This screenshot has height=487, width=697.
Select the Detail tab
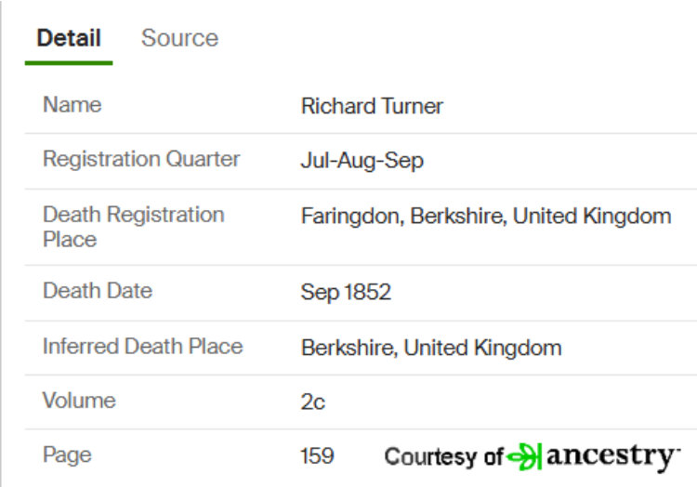[x=69, y=38]
